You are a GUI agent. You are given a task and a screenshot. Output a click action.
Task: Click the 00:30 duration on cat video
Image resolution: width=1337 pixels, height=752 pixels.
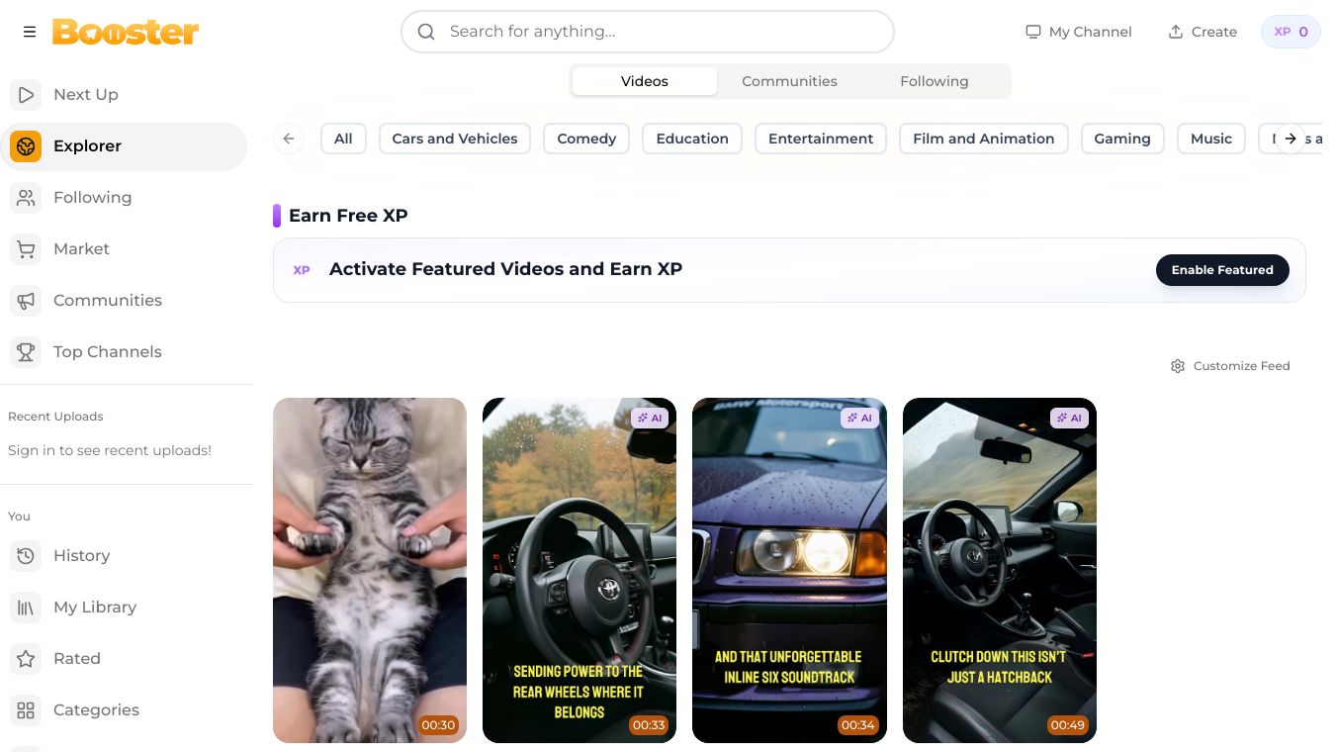click(438, 725)
